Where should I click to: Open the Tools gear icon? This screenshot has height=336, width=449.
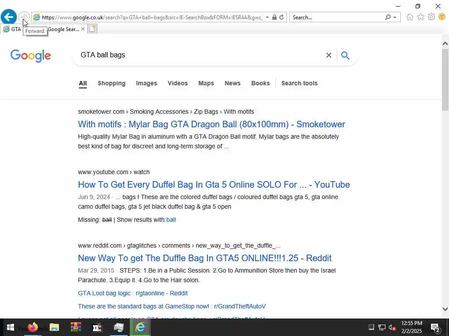tap(431, 17)
